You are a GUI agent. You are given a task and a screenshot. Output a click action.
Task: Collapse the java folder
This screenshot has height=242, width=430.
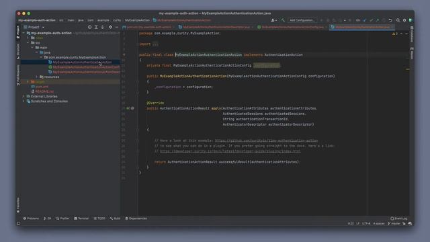tap(37, 52)
